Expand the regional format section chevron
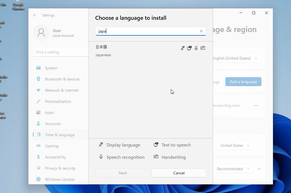Screen dimensions: 291x193 (259, 169)
